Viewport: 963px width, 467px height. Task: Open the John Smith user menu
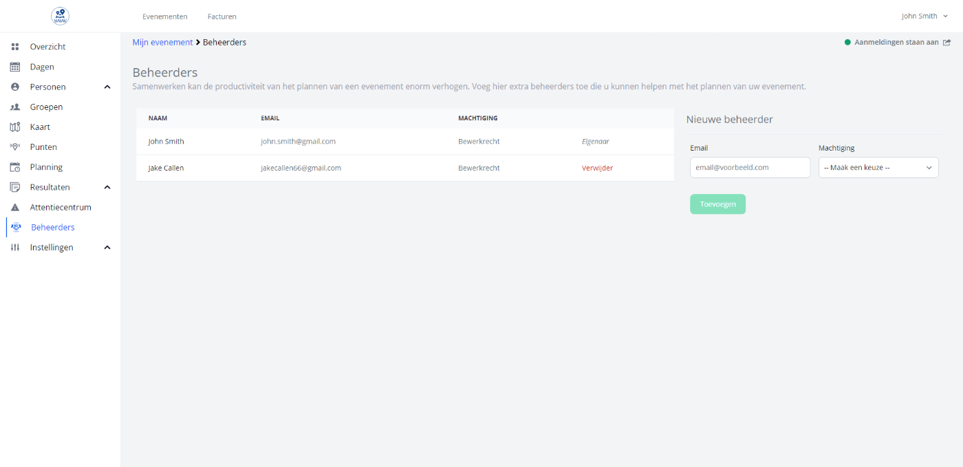click(x=924, y=16)
